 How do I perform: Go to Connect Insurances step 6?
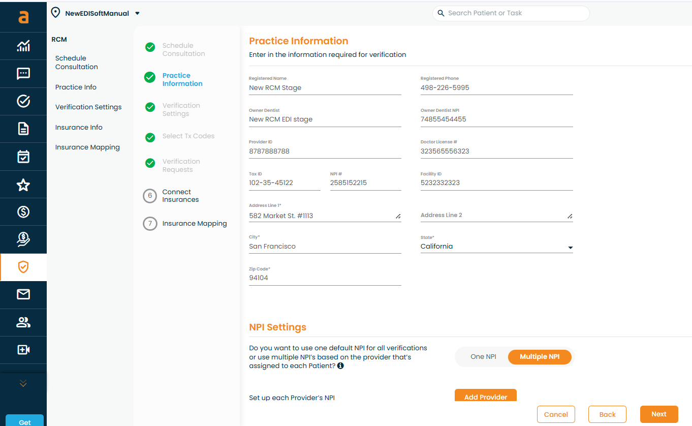click(180, 196)
